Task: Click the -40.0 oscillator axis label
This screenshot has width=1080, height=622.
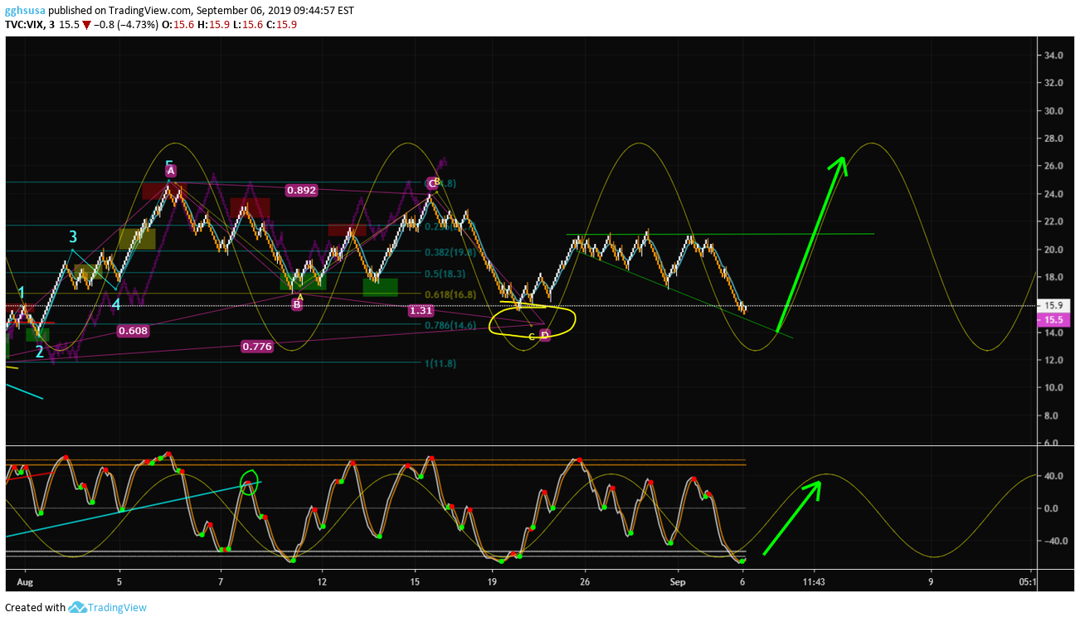Action: click(1058, 541)
